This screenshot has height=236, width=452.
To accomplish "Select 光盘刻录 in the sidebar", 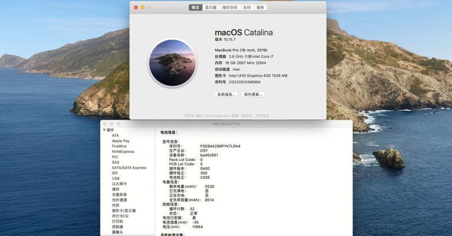I will [119, 195].
